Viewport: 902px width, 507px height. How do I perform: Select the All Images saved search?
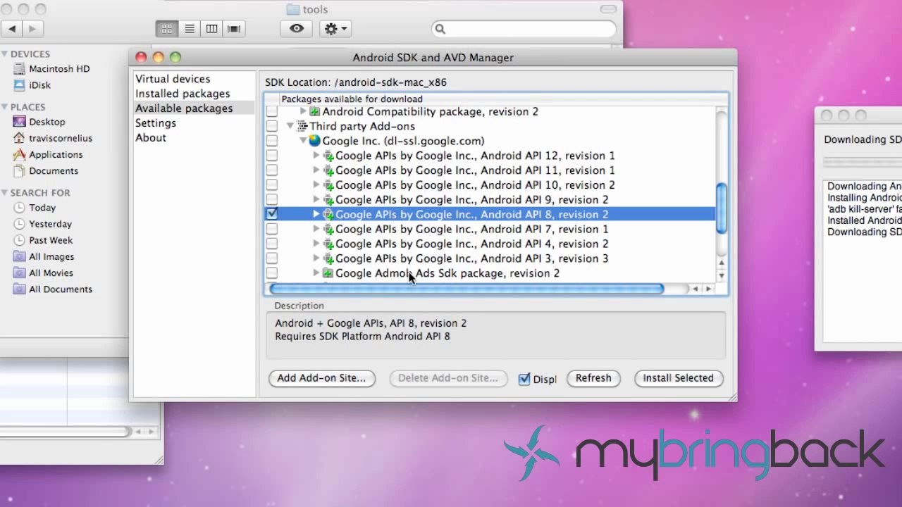(x=51, y=257)
